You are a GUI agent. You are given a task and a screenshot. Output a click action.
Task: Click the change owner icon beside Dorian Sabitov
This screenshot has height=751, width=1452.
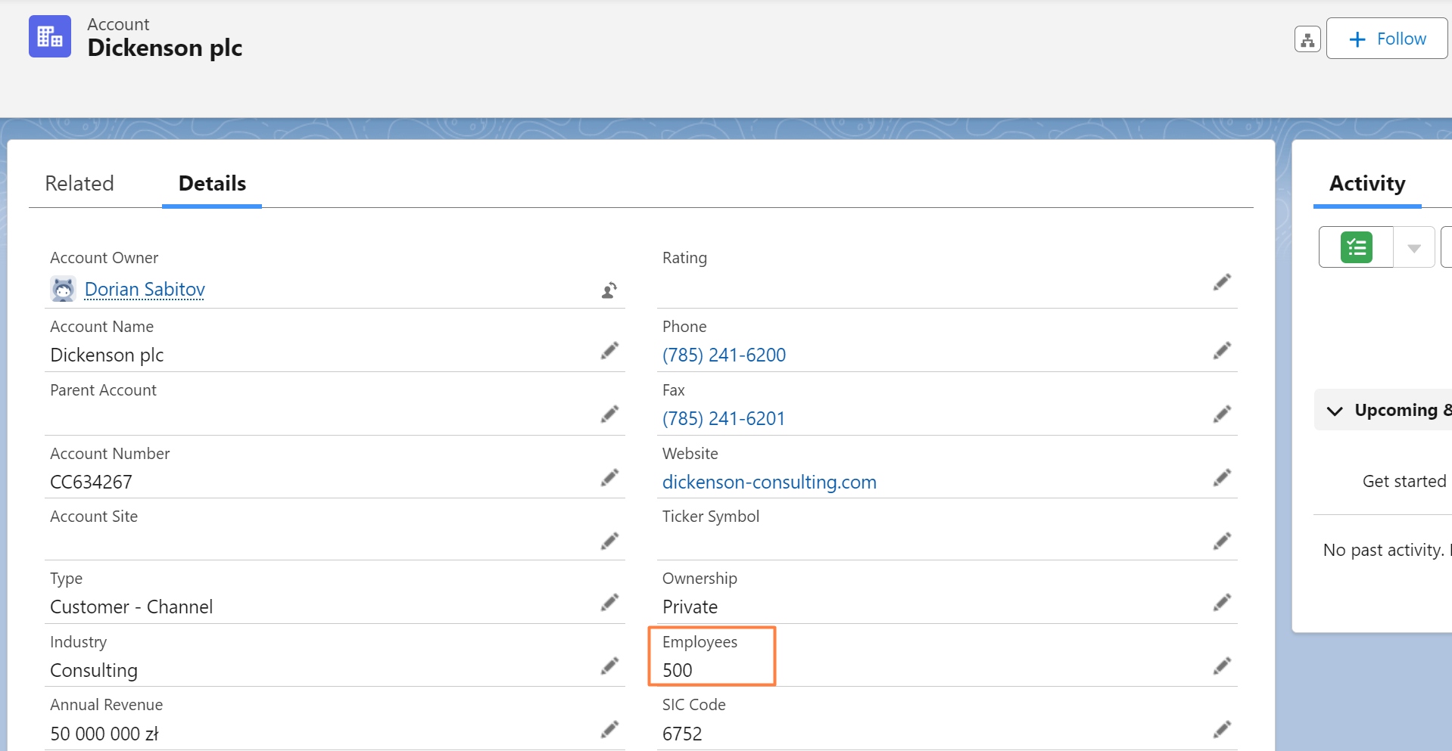tap(609, 290)
